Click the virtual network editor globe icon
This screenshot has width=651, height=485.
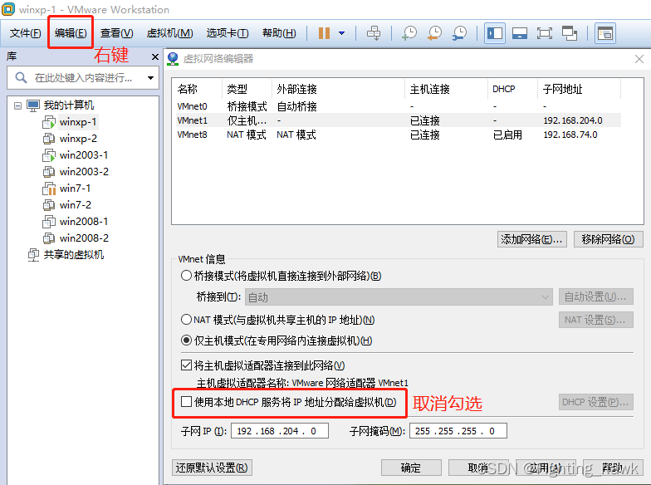(x=173, y=59)
